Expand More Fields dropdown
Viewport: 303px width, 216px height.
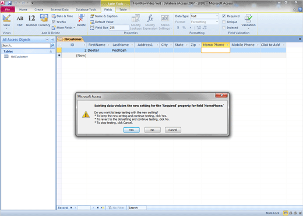[64, 28]
